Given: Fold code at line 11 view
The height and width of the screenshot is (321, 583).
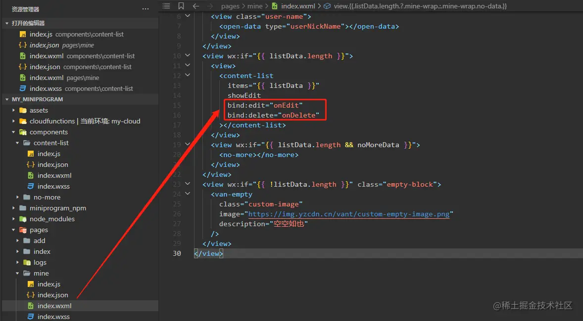Looking at the screenshot, I should [x=188, y=65].
